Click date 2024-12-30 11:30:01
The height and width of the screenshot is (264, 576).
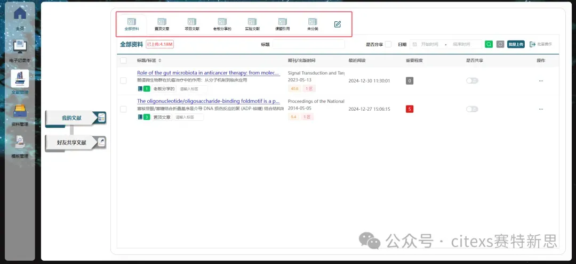point(369,81)
